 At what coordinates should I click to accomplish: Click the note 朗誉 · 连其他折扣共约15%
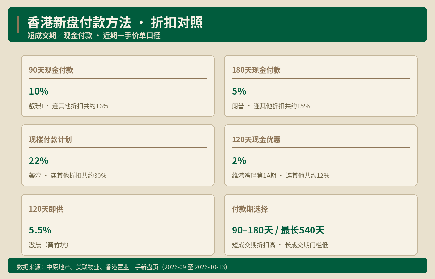[x=271, y=106]
